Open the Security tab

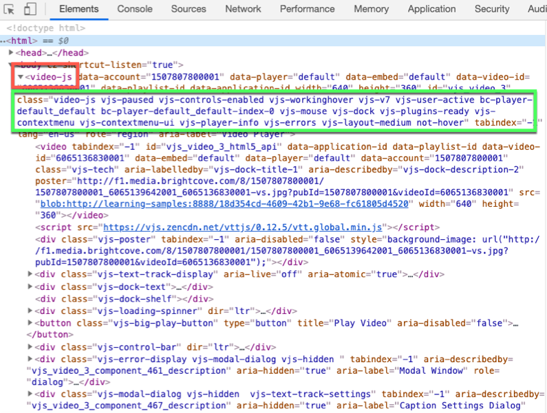pos(491,9)
